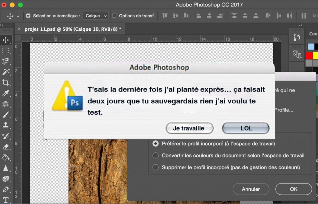Click OK in the profile dialog
318x204 pixels.
pyautogui.click(x=293, y=189)
